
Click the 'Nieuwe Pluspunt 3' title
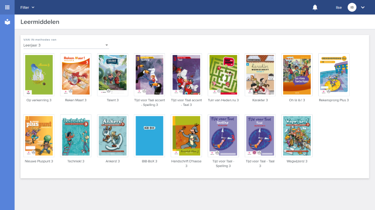[x=39, y=161]
